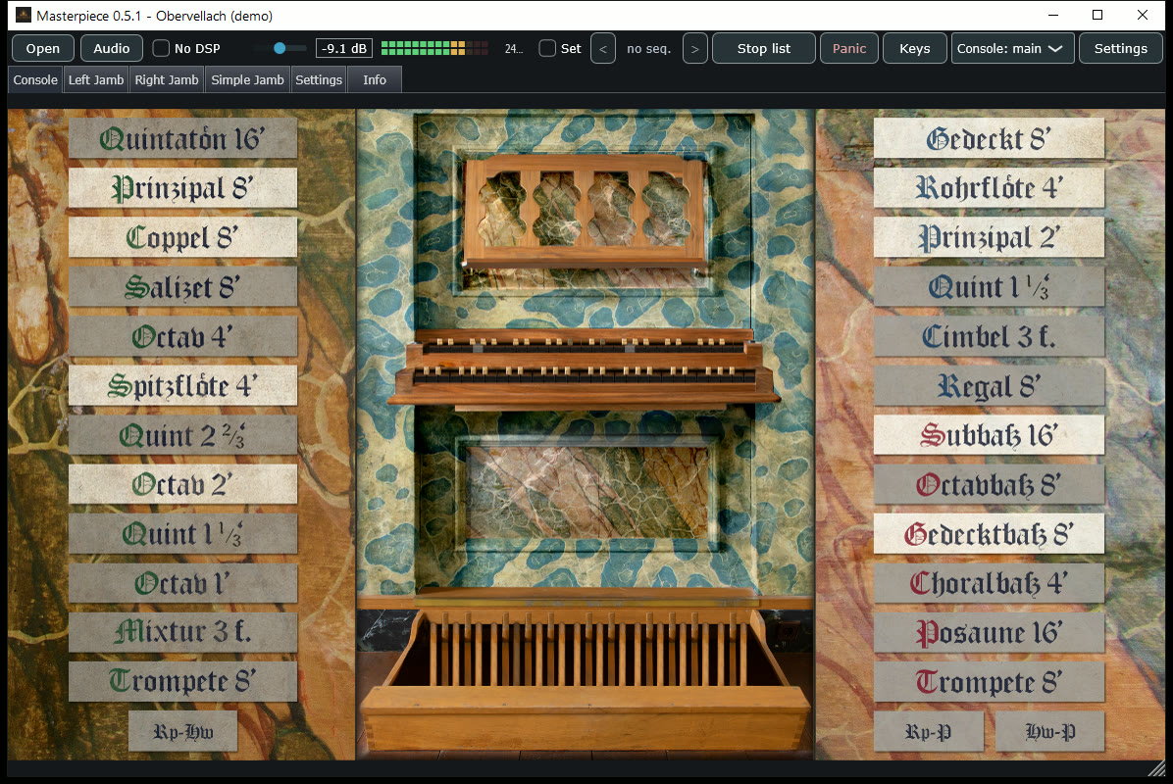
Task: Toggle the left Prinzipal 8' stop
Action: (x=182, y=187)
